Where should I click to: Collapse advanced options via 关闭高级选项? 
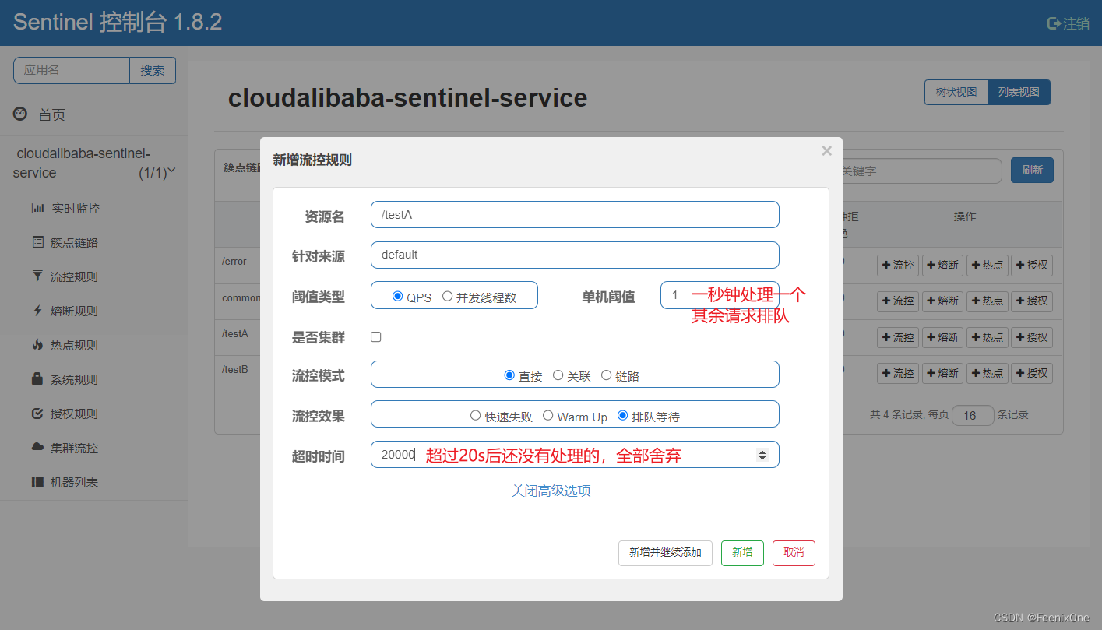(551, 491)
